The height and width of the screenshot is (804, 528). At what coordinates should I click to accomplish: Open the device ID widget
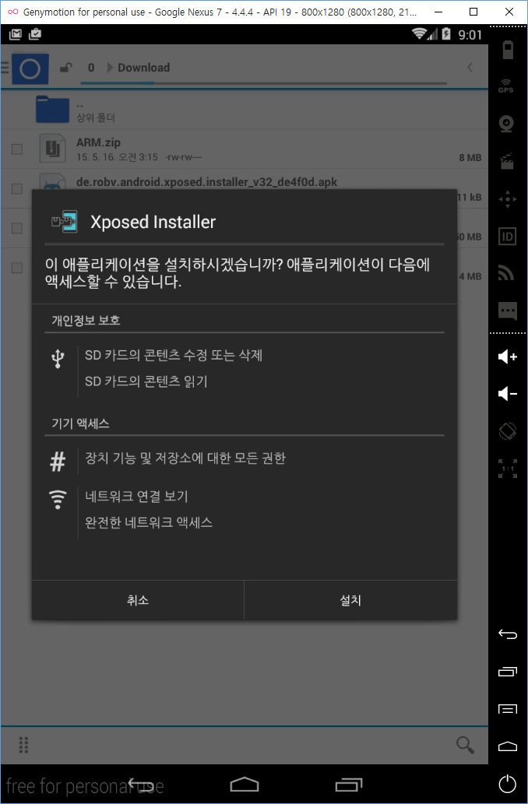tap(507, 236)
